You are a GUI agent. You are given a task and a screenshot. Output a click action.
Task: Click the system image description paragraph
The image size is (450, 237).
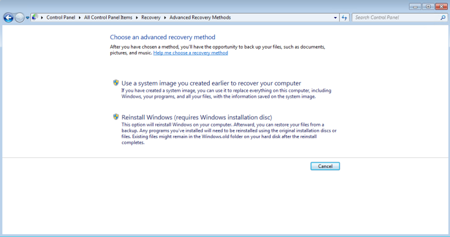[226, 94]
